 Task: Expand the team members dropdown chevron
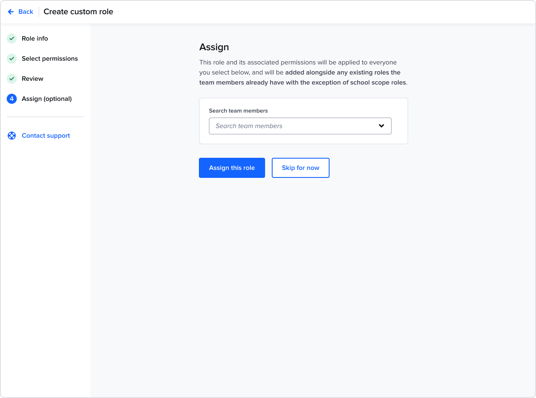(x=381, y=126)
